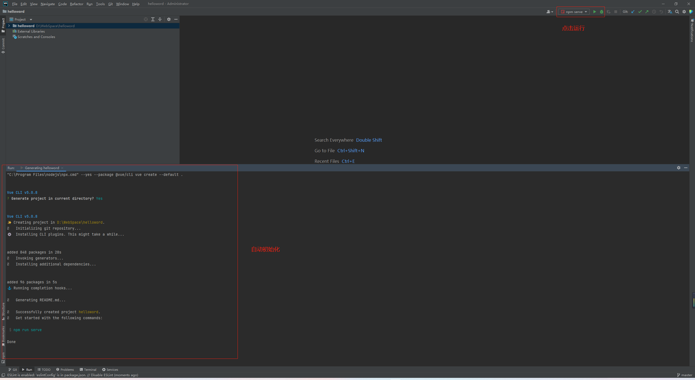Open the Run tool window button
The height and width of the screenshot is (380, 695).
click(x=27, y=369)
